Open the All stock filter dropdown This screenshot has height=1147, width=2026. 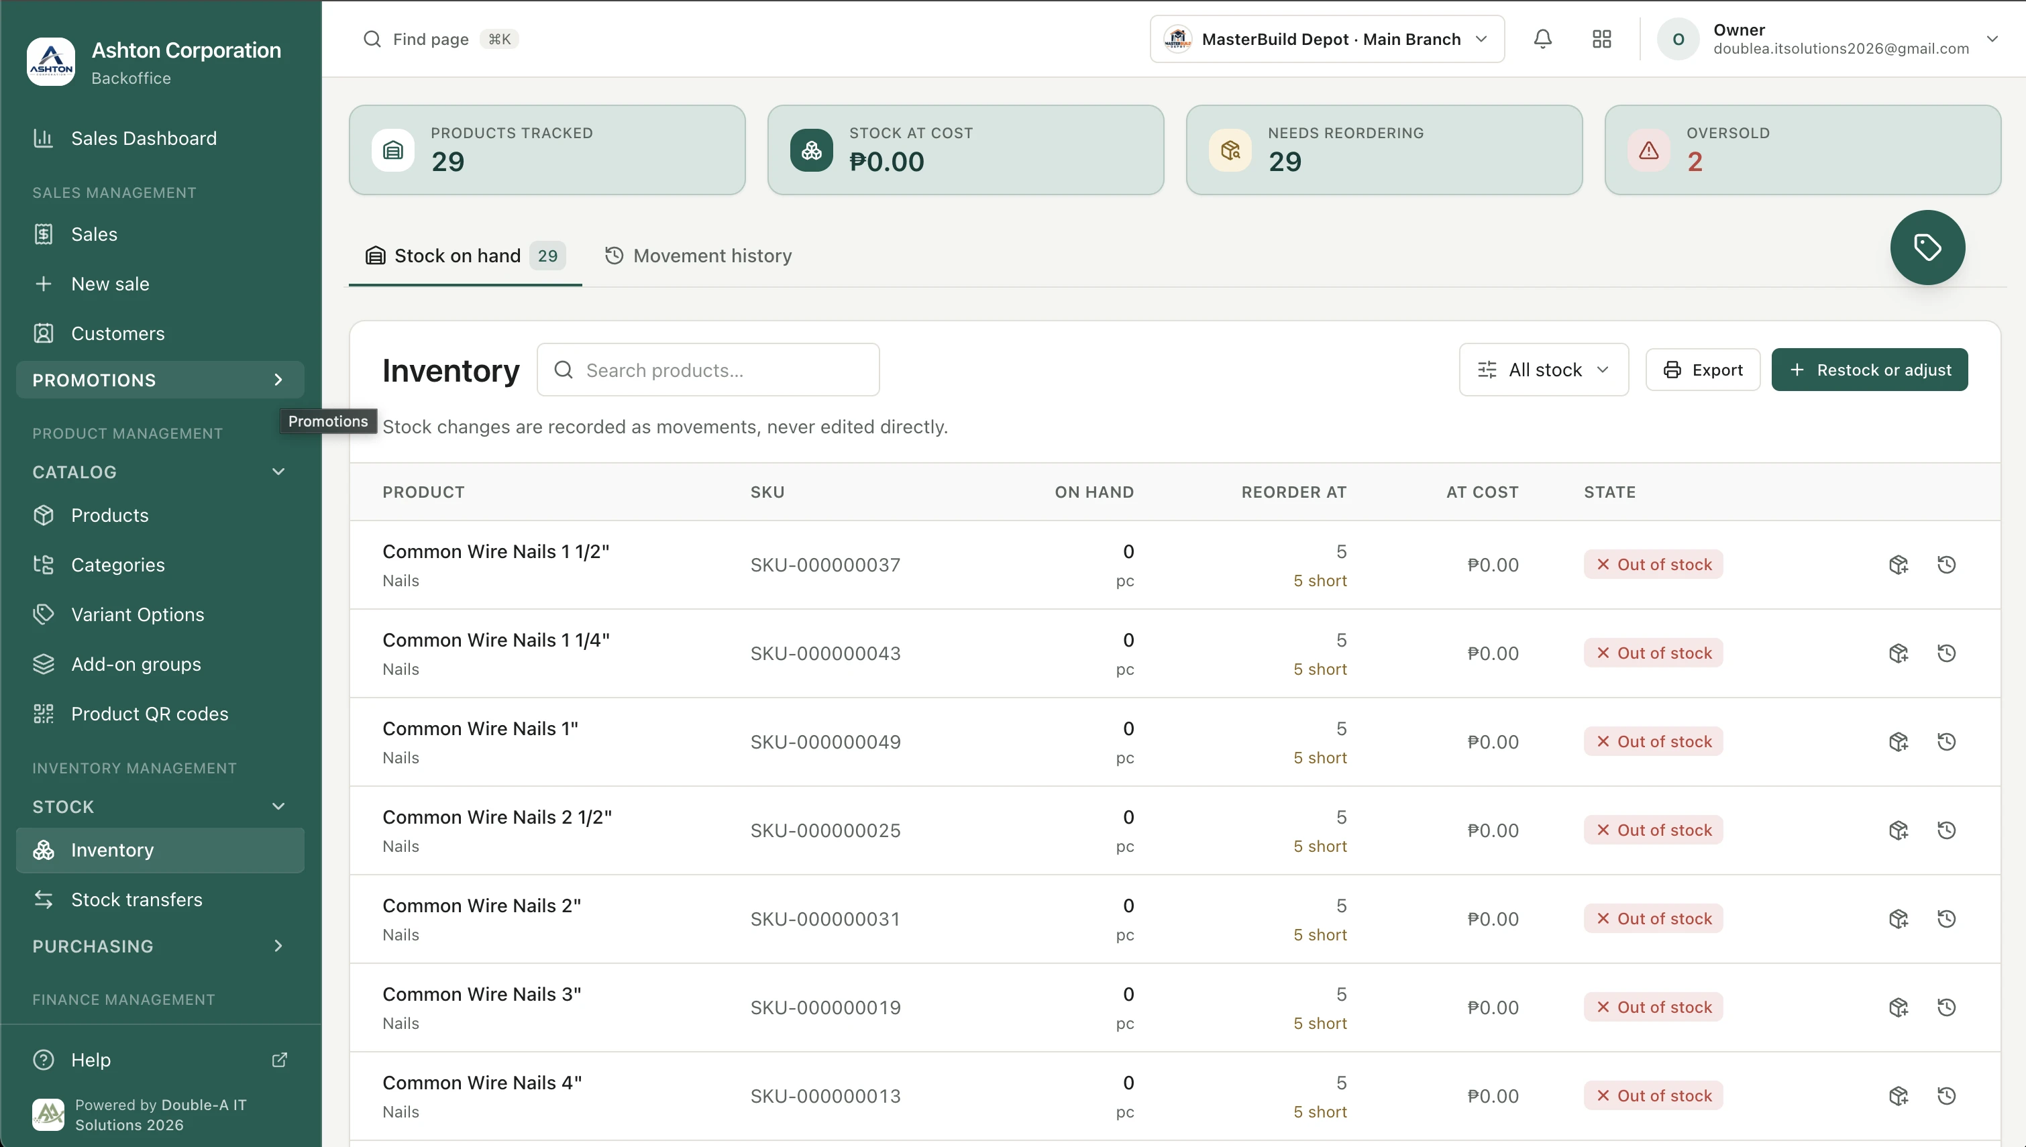point(1543,370)
